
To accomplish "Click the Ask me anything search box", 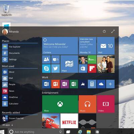I will coord(36,132).
